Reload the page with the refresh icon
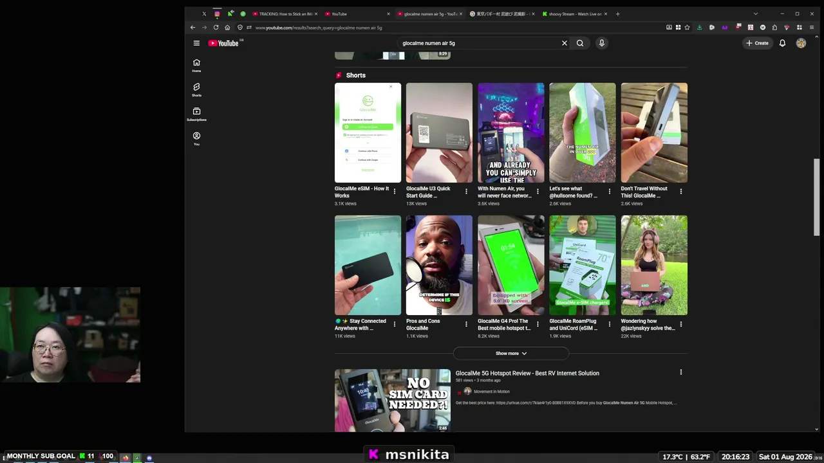The width and height of the screenshot is (824, 463). click(216, 28)
